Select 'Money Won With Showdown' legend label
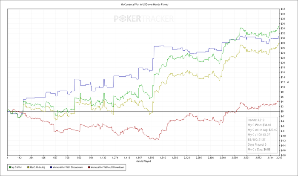 point(68,167)
